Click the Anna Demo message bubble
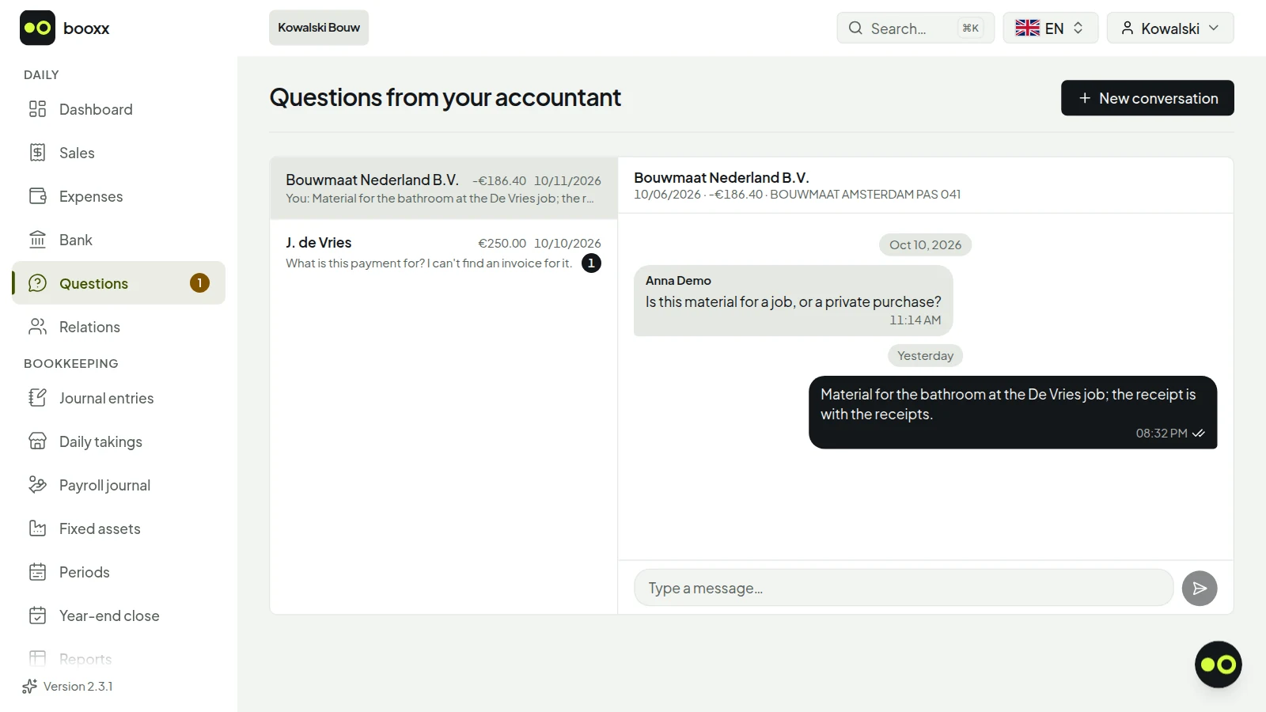The image size is (1266, 712). 793,301
